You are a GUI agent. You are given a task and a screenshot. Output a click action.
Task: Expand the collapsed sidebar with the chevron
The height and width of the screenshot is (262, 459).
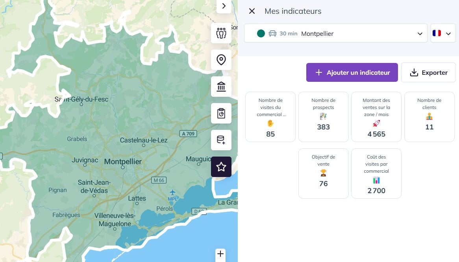(x=224, y=6)
